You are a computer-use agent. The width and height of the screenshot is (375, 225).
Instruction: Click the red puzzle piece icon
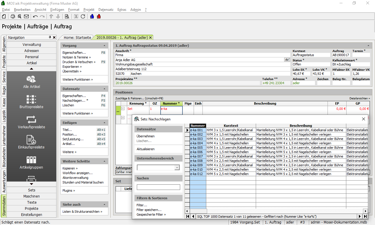[x=99, y=16]
